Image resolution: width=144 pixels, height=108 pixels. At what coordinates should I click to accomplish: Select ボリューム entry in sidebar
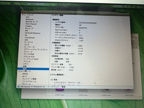[x=26, y=84]
